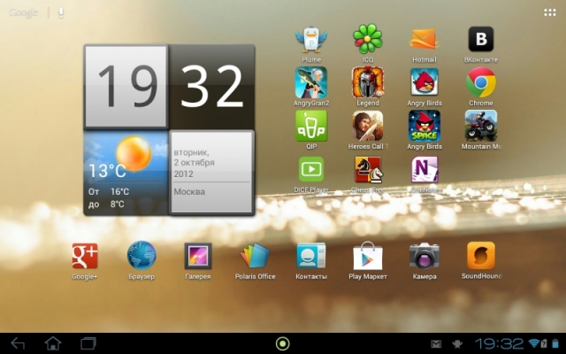Open Polaris Office
Screen dimensions: 566x354
click(256, 257)
